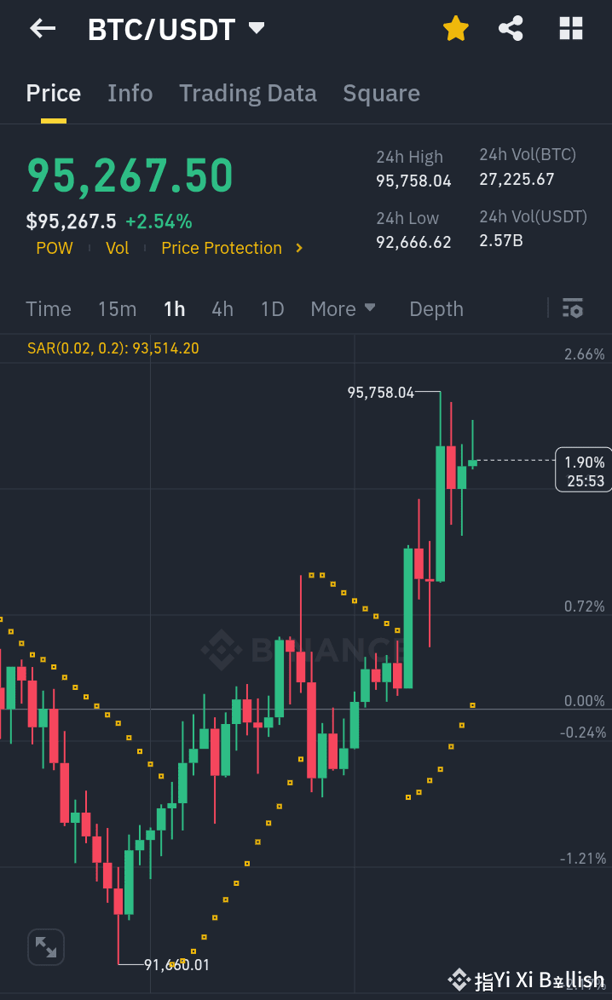Open the Square tab

click(381, 93)
